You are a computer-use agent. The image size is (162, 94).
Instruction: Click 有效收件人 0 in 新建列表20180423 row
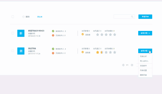click(61, 31)
